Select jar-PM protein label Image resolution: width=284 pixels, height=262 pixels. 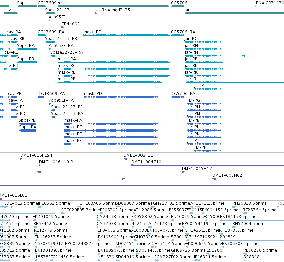coord(194,114)
